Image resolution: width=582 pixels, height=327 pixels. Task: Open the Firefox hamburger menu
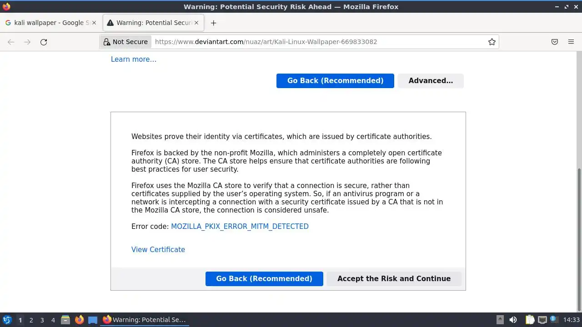[x=571, y=42]
